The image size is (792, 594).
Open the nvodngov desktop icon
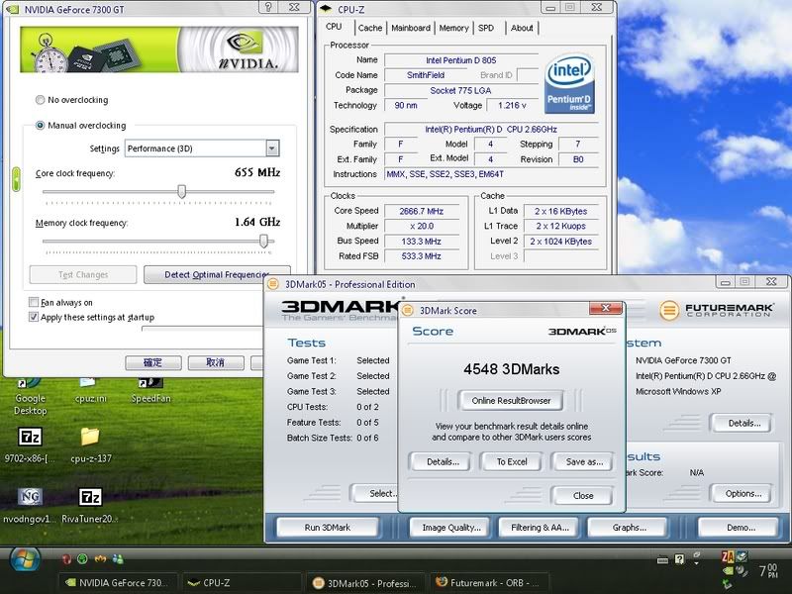[x=30, y=497]
